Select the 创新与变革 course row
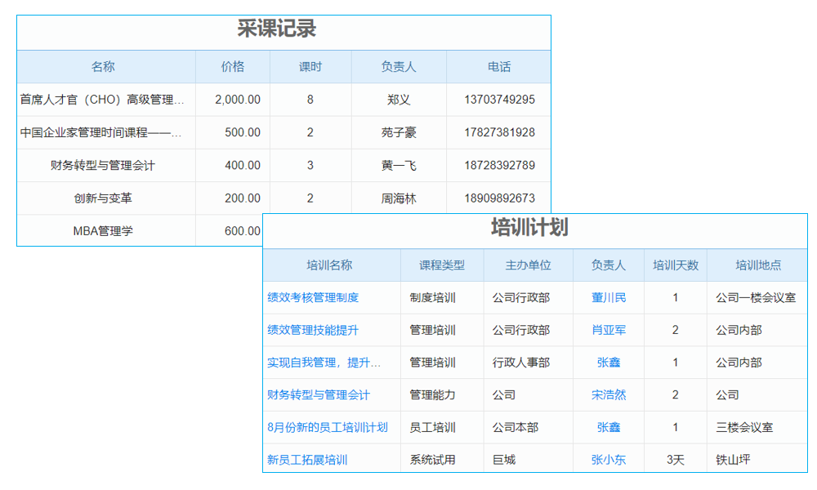Viewport: 817px width, 490px height. [x=103, y=198]
